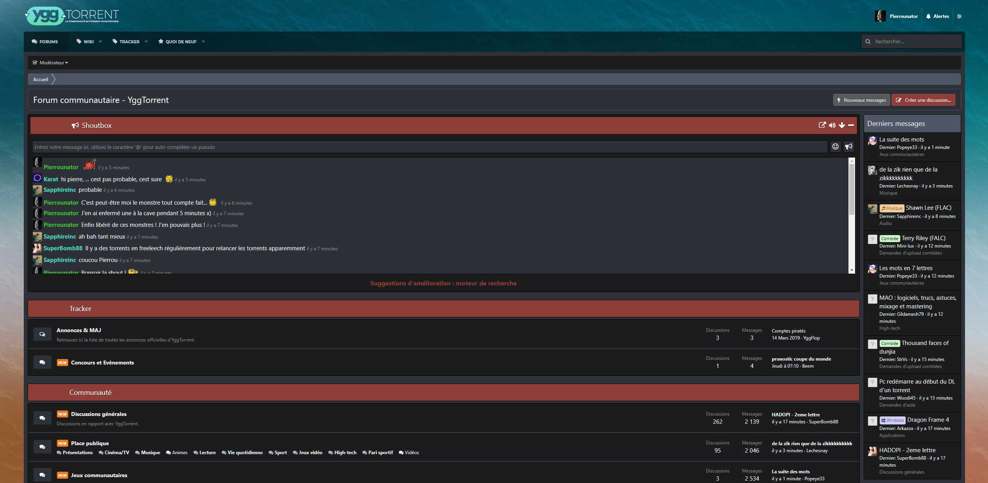Image resolution: width=988 pixels, height=483 pixels.
Task: Mute the shoutbox sound notifications
Action: click(832, 125)
